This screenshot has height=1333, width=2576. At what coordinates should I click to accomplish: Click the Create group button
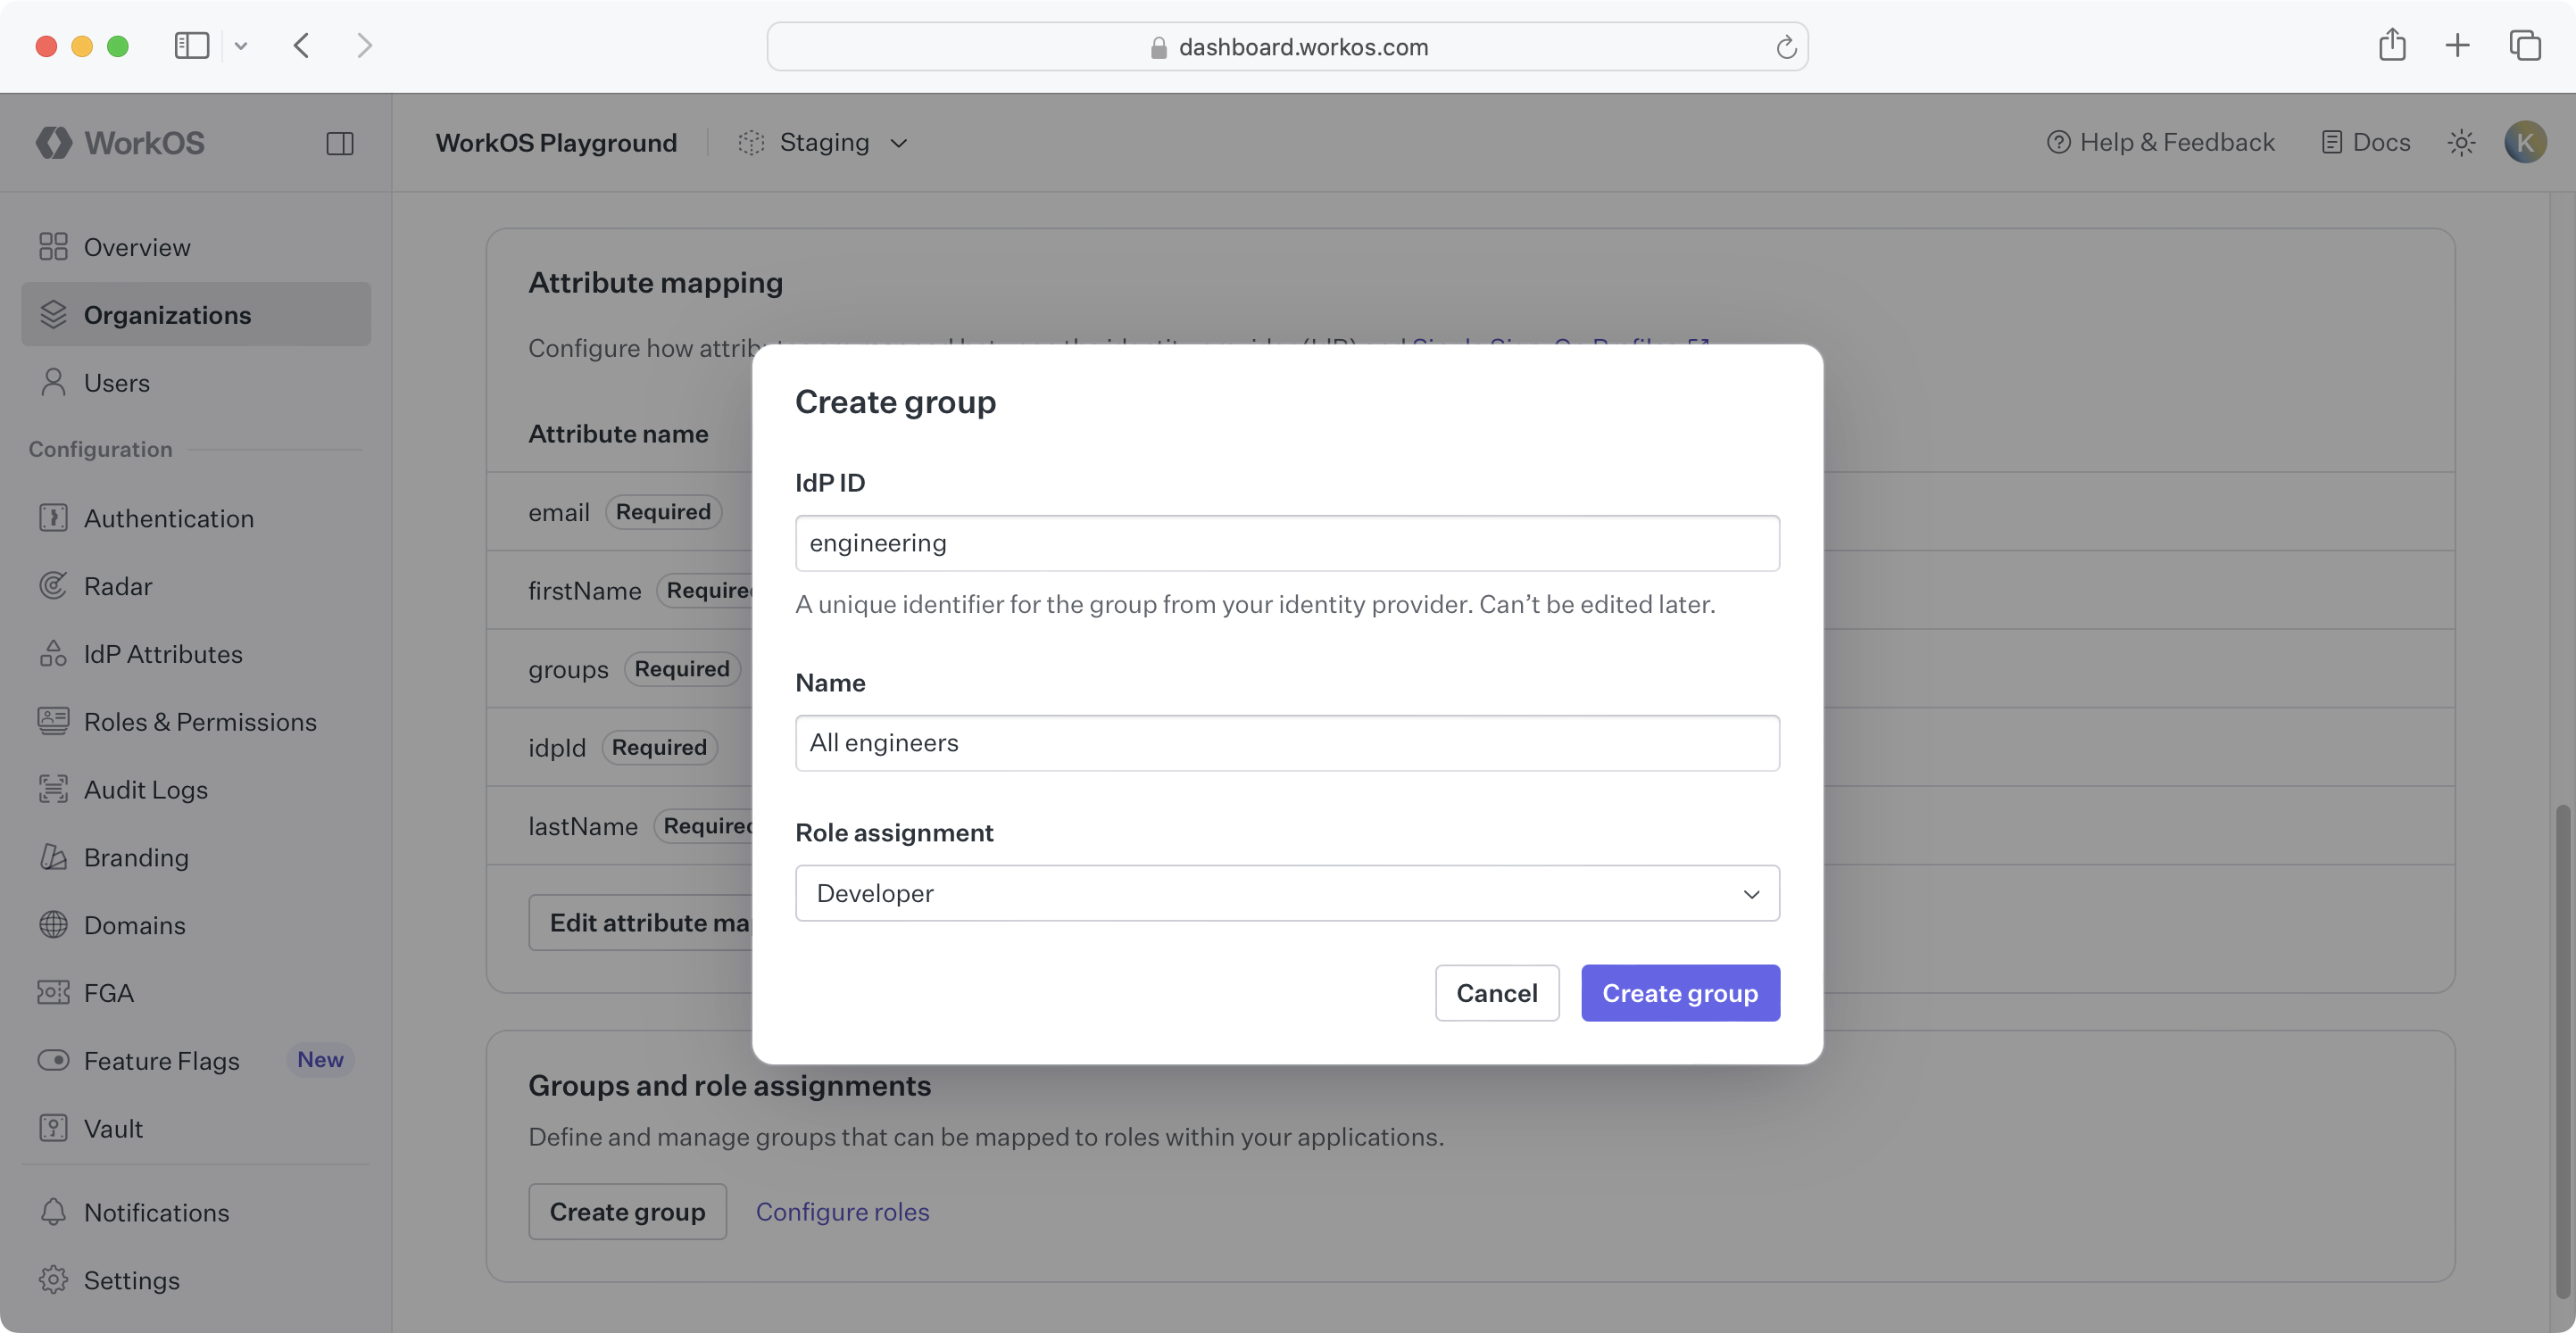tap(1680, 993)
